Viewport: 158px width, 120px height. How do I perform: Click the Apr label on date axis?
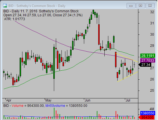pyautogui.click(x=9, y=100)
